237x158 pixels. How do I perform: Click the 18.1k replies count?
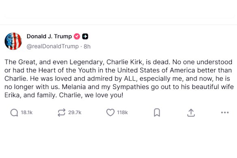click(27, 113)
